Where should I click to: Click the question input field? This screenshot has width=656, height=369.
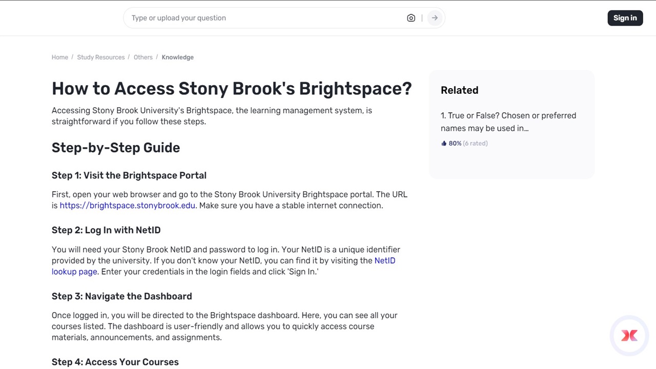(x=256, y=18)
